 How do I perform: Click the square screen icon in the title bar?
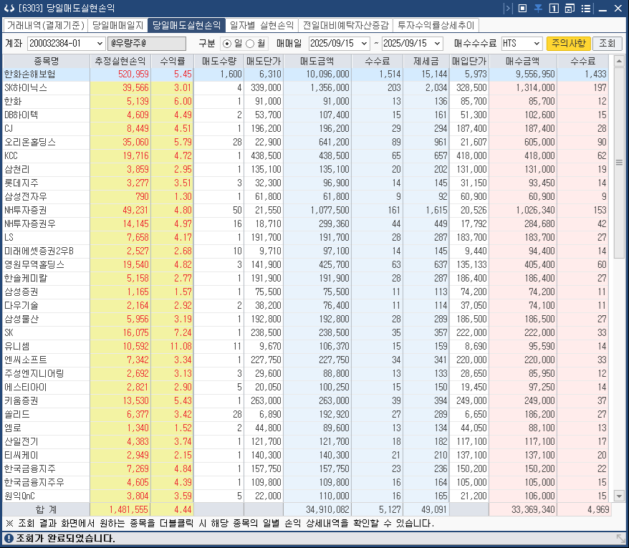(x=522, y=8)
